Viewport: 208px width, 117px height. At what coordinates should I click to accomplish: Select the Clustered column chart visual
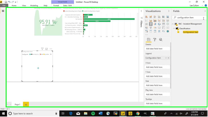pos(159,17)
